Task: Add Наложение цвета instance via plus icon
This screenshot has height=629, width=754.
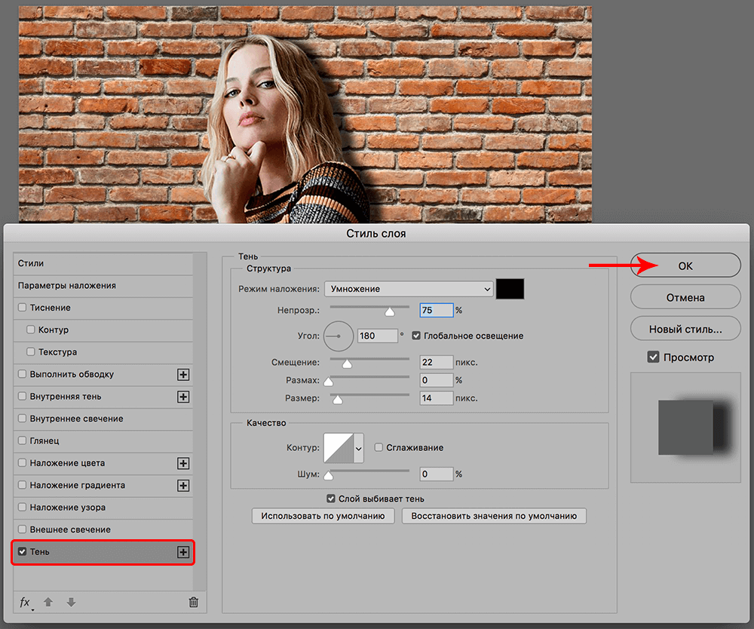Action: tap(182, 464)
